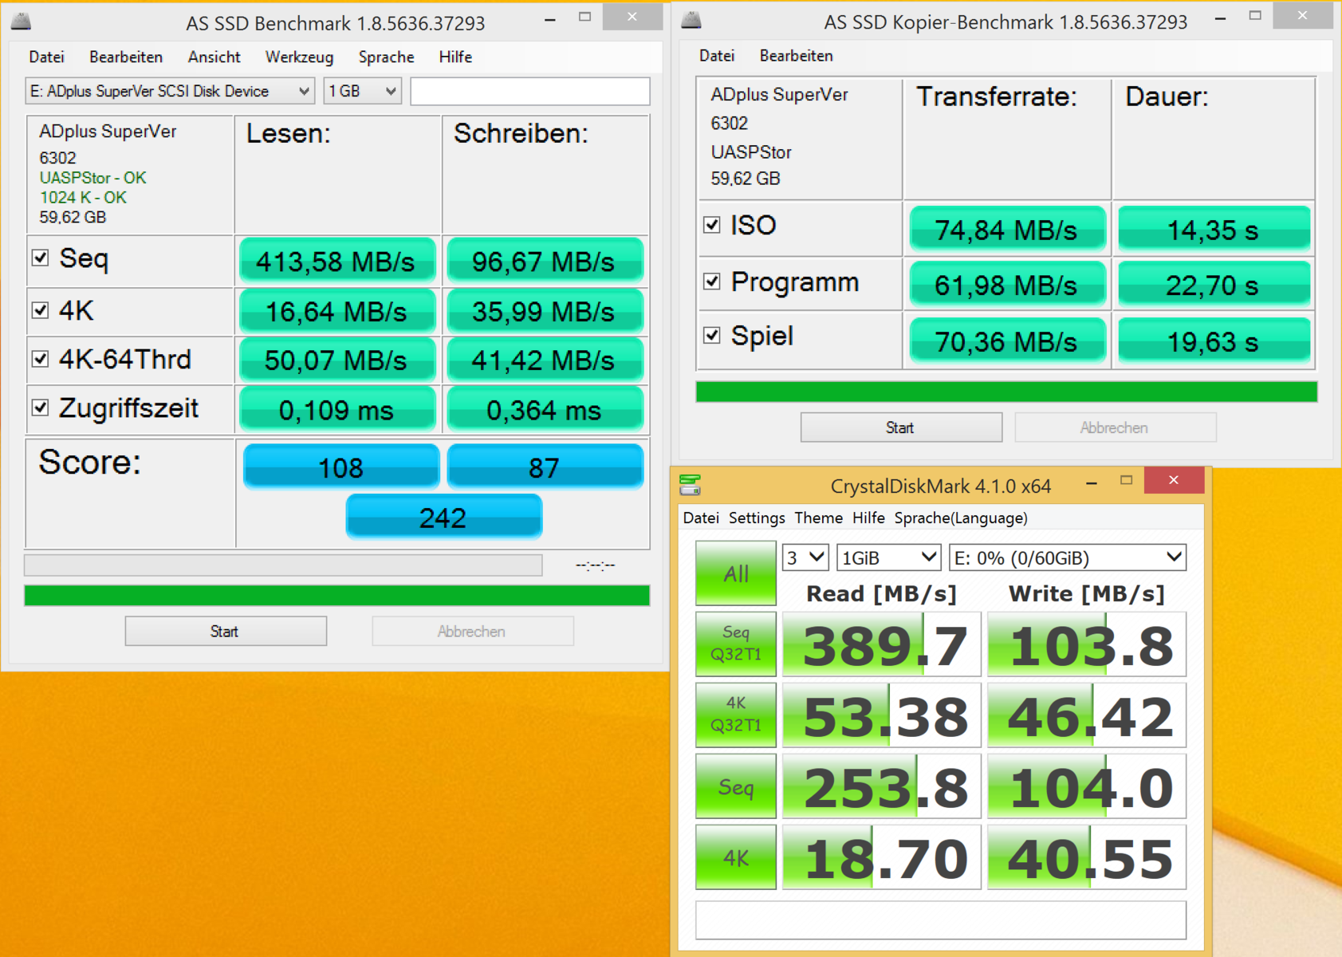The image size is (1342, 957).
Task: Click the green progress bar in Kopier-Benchmark
Action: click(1006, 392)
